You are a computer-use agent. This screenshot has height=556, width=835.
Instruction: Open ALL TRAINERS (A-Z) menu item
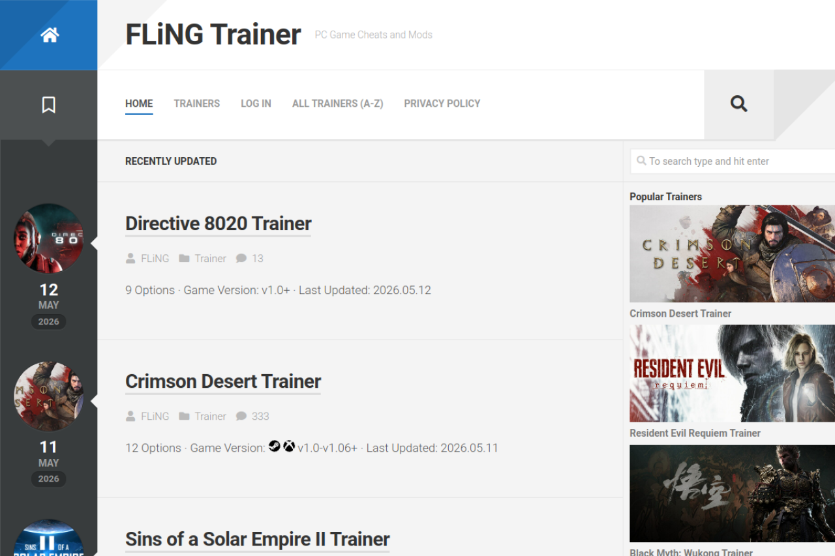point(337,103)
